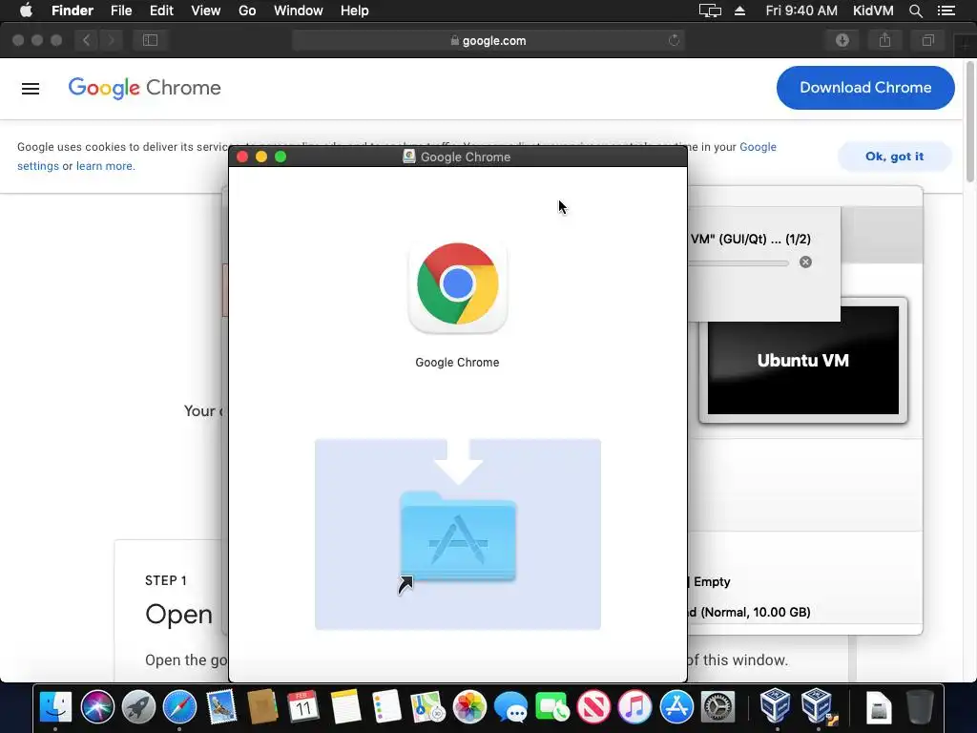Screen dimensions: 977x733
Task: Click the KidVM user menu
Action: (873, 10)
